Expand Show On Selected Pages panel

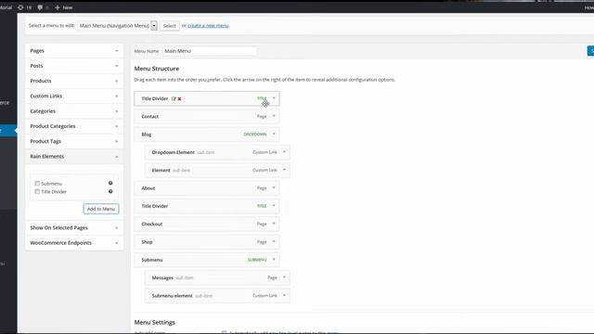click(x=74, y=227)
